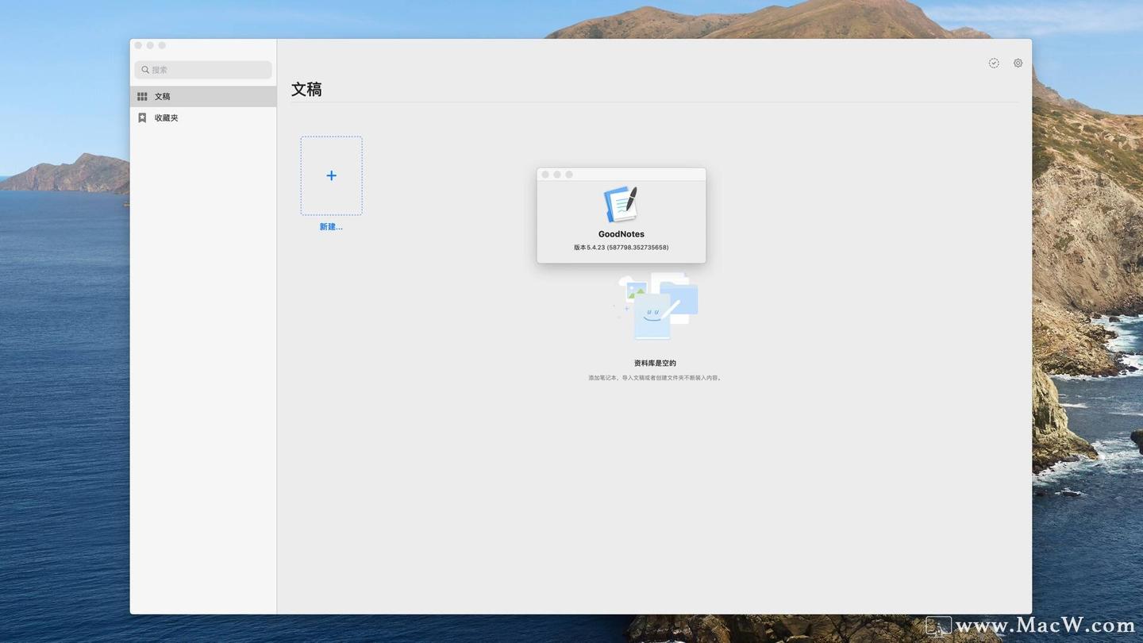Image resolution: width=1143 pixels, height=643 pixels.
Task: Click the checkmark select icon at top right
Action: [994, 63]
